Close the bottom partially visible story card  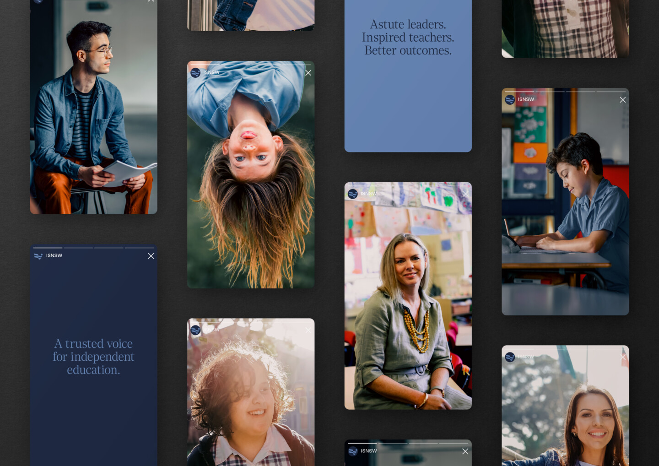pyautogui.click(x=465, y=451)
